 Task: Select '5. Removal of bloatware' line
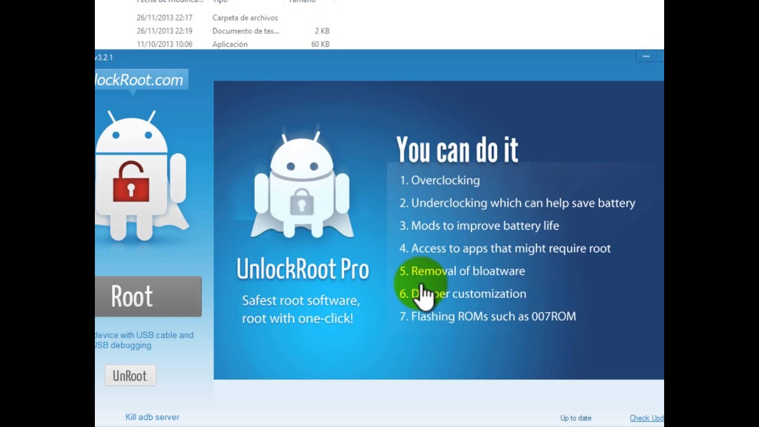click(x=462, y=271)
